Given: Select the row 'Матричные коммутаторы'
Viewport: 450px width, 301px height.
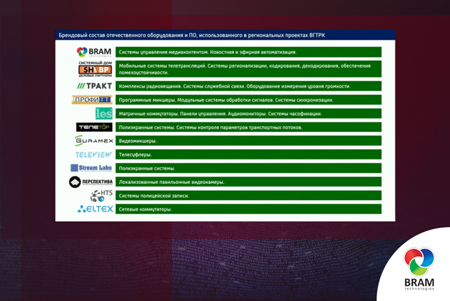Looking at the screenshot, I should [249, 113].
